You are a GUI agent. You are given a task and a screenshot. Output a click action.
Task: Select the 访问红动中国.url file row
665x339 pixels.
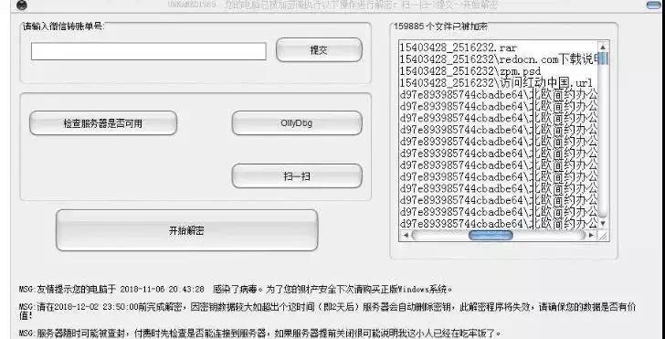coord(499,83)
